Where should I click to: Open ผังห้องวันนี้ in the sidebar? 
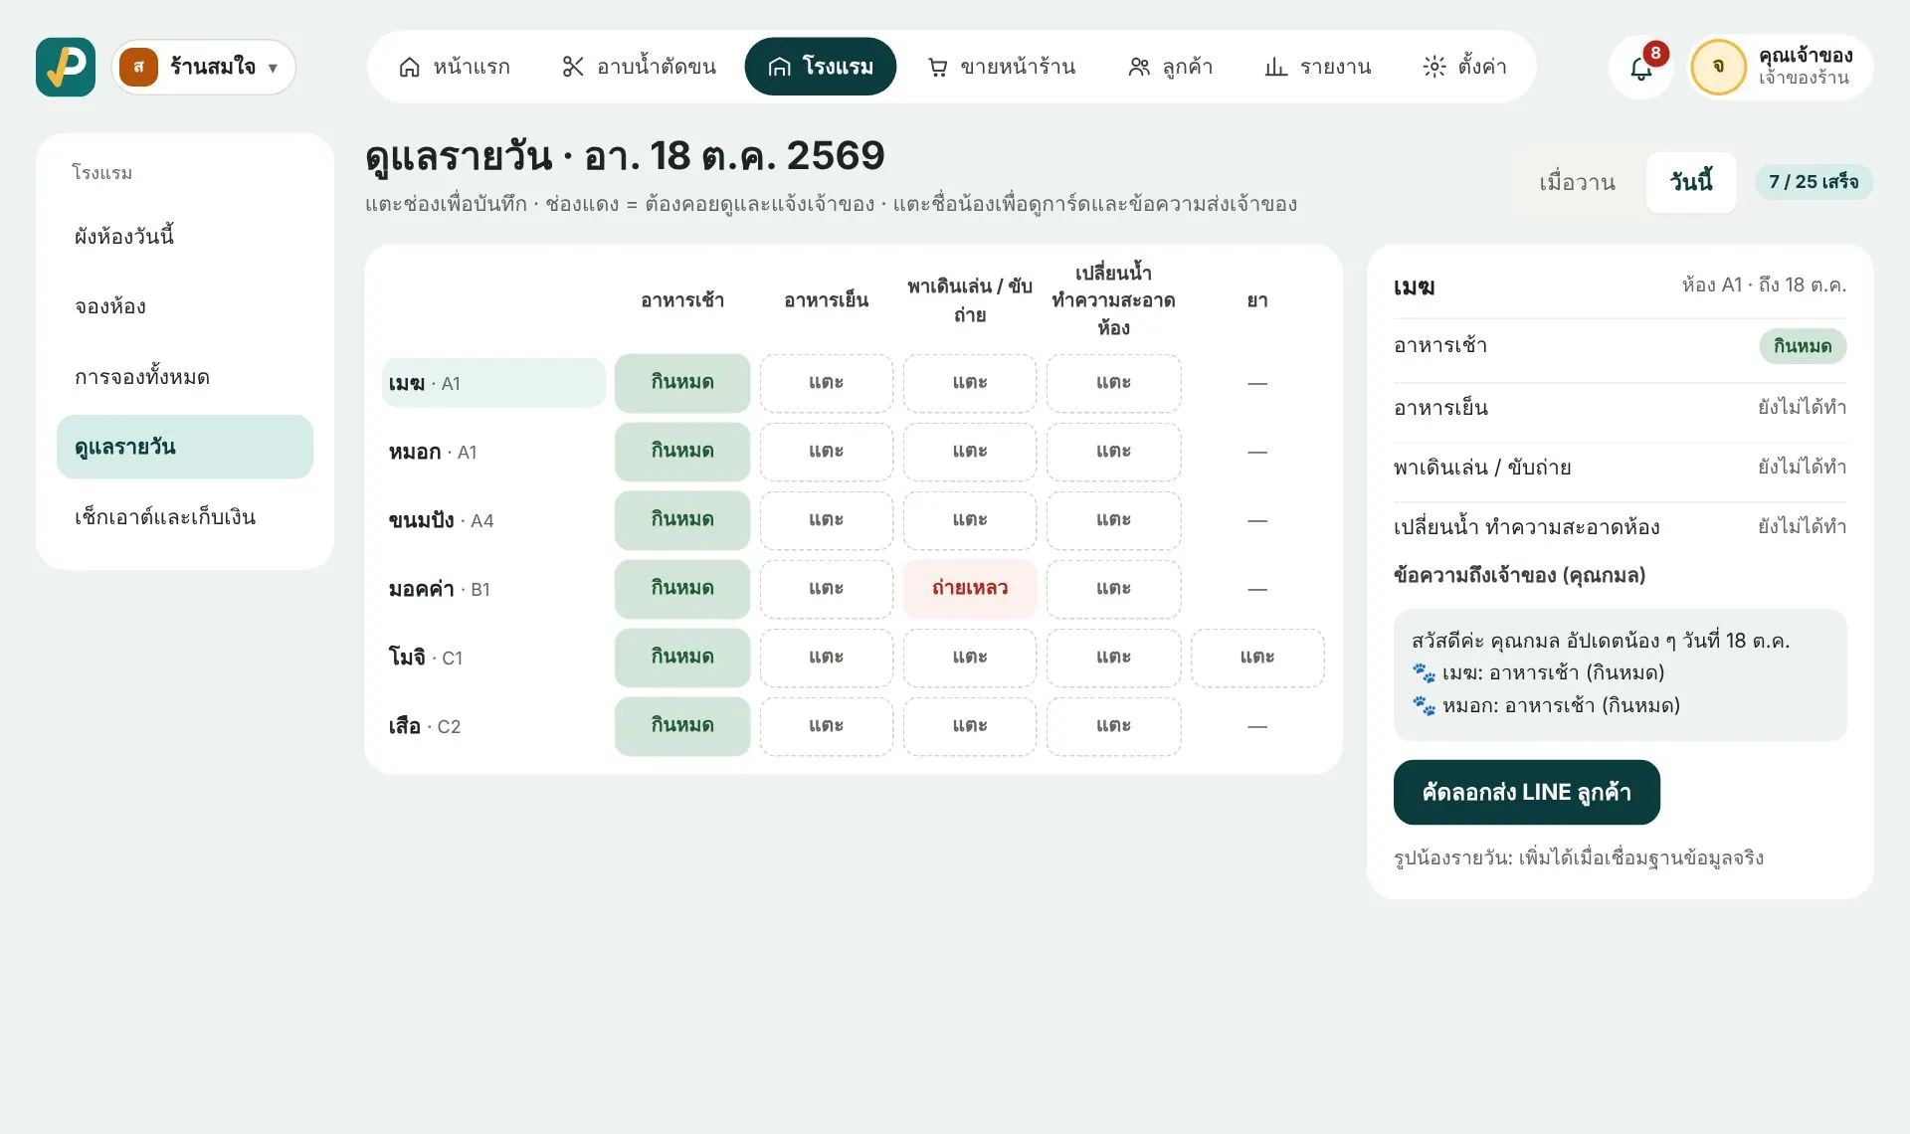[x=185, y=237]
